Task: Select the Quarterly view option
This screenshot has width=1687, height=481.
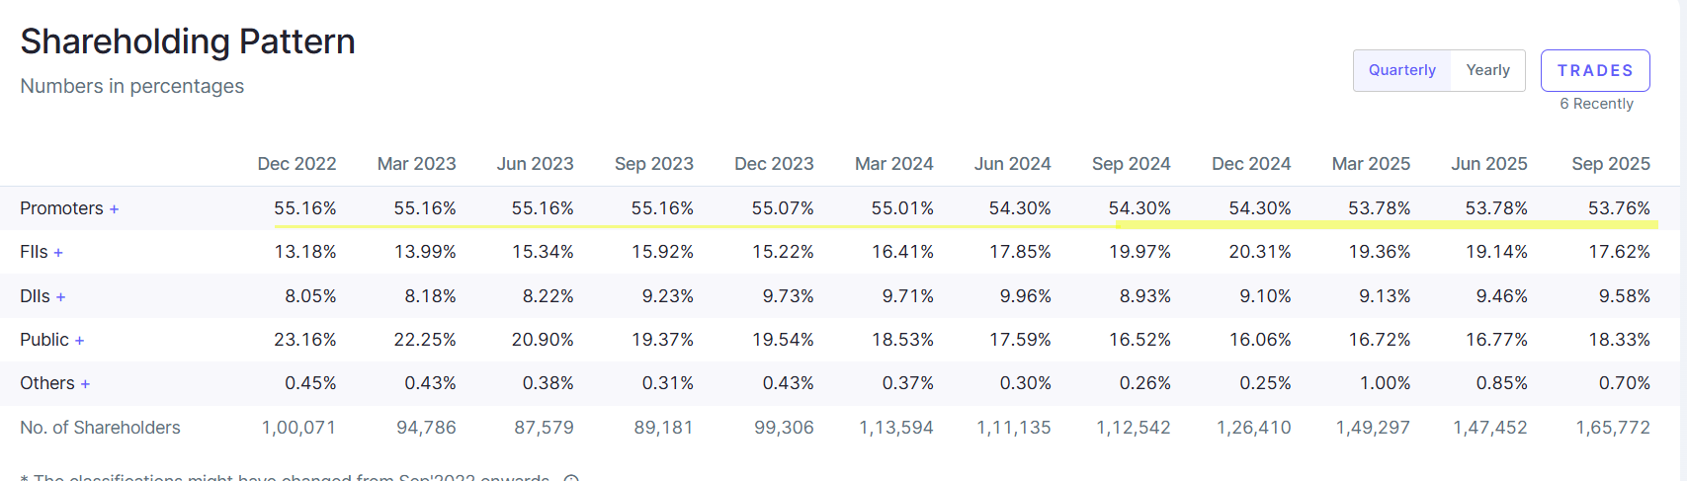Action: (1401, 70)
